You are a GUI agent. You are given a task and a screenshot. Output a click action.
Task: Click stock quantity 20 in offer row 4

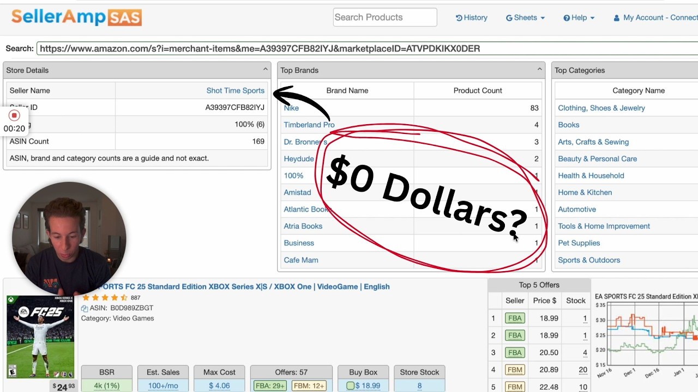click(583, 370)
